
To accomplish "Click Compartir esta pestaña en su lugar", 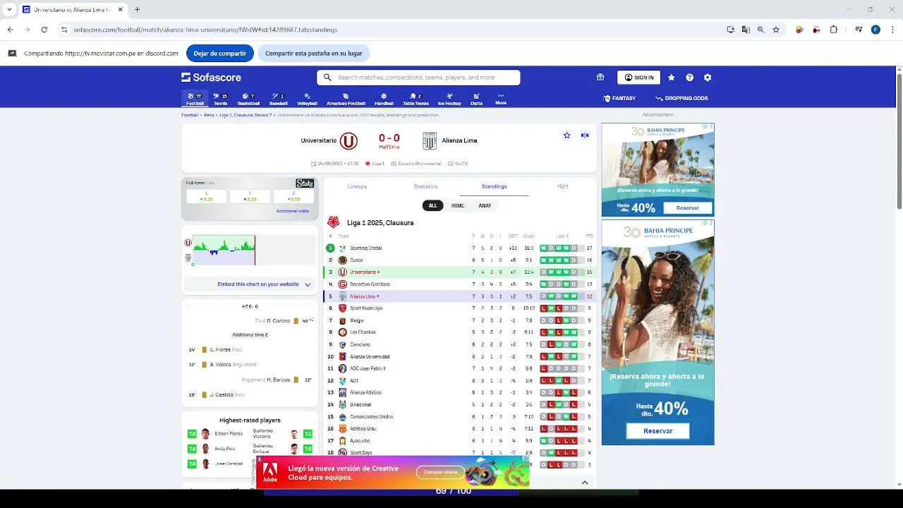I will (314, 53).
